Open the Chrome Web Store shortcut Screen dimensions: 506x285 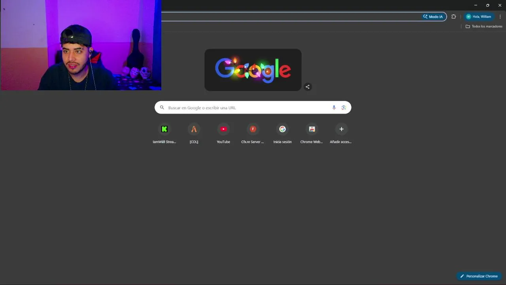312,133
